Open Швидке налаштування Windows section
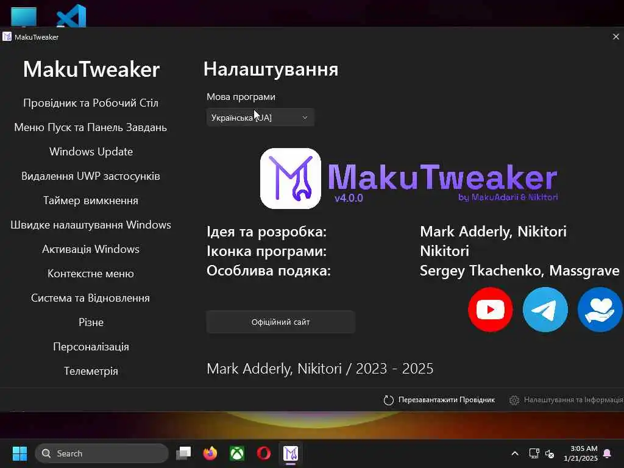 pyautogui.click(x=91, y=225)
